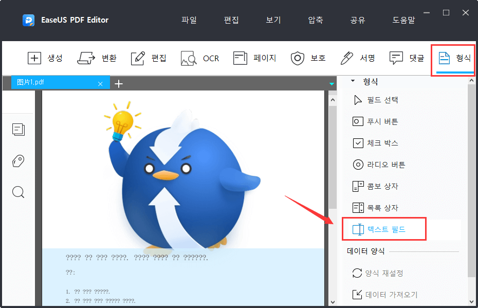This screenshot has height=308, width=478.
Task: Select the 체크 박스 form tool
Action: point(382,143)
